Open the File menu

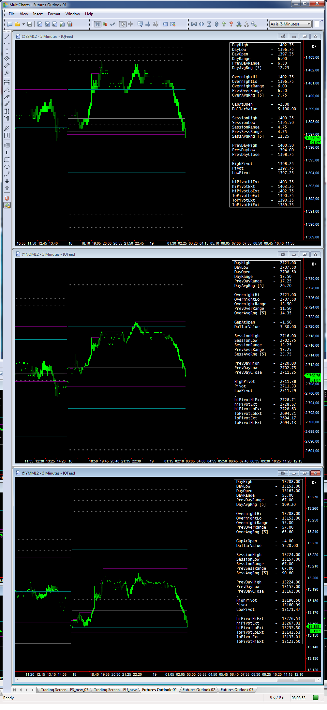click(12, 14)
